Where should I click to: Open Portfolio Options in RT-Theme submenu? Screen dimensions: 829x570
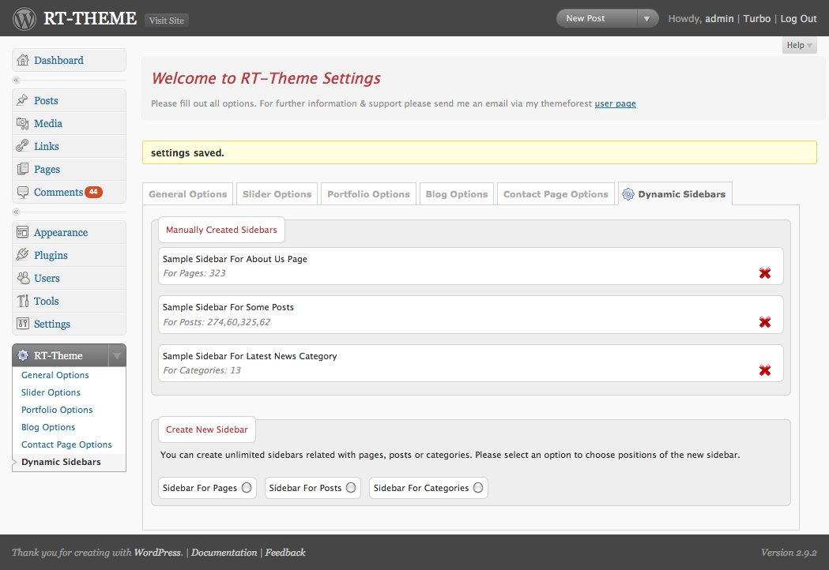tap(57, 410)
